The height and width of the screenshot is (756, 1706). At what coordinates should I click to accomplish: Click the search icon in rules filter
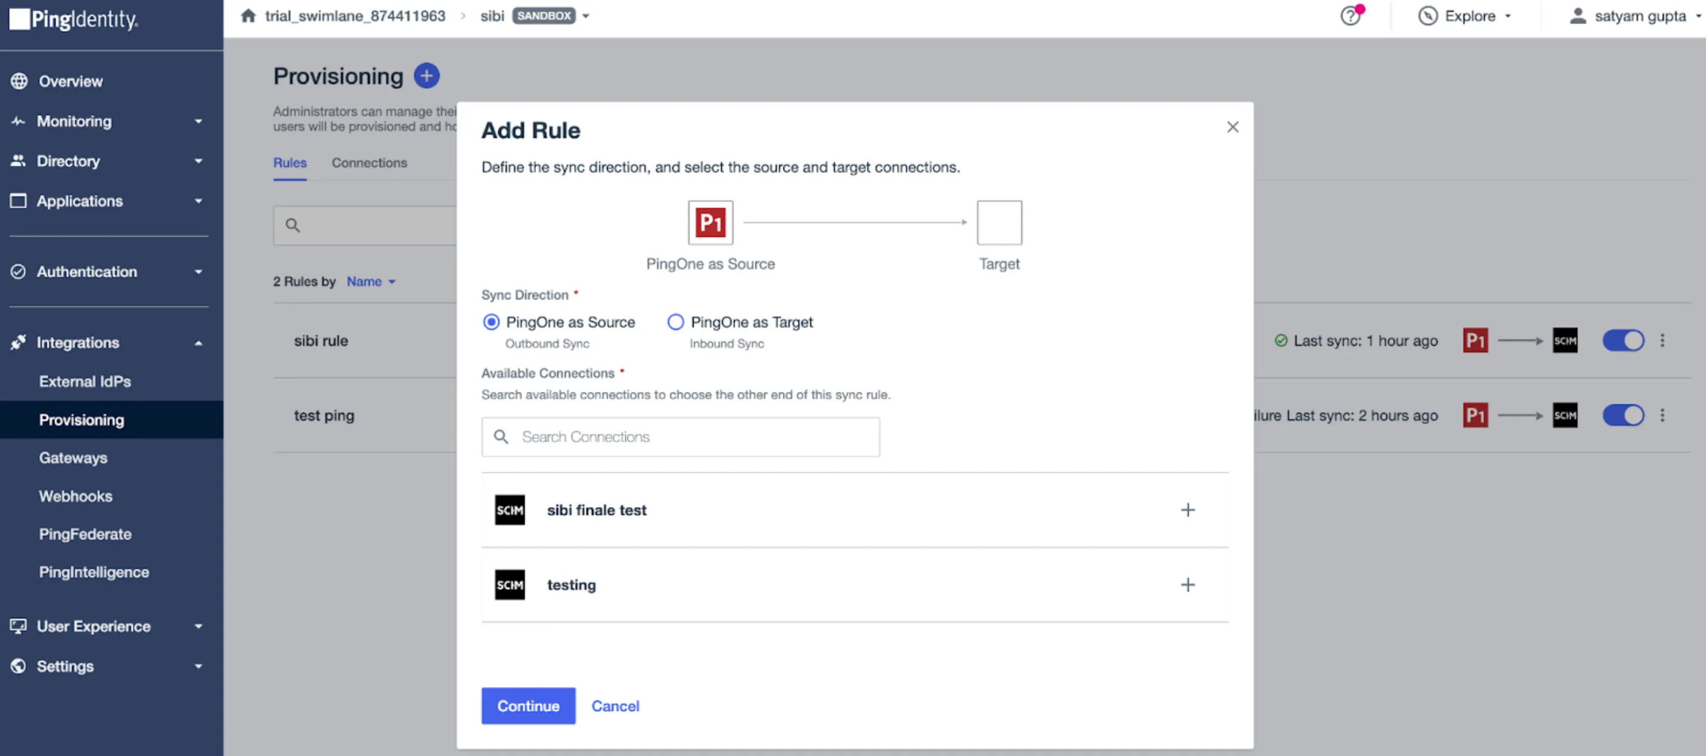(293, 225)
